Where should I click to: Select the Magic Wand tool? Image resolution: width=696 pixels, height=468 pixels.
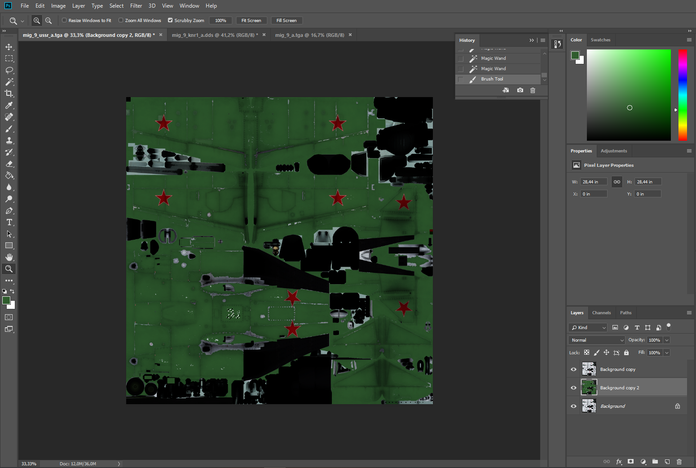9,82
